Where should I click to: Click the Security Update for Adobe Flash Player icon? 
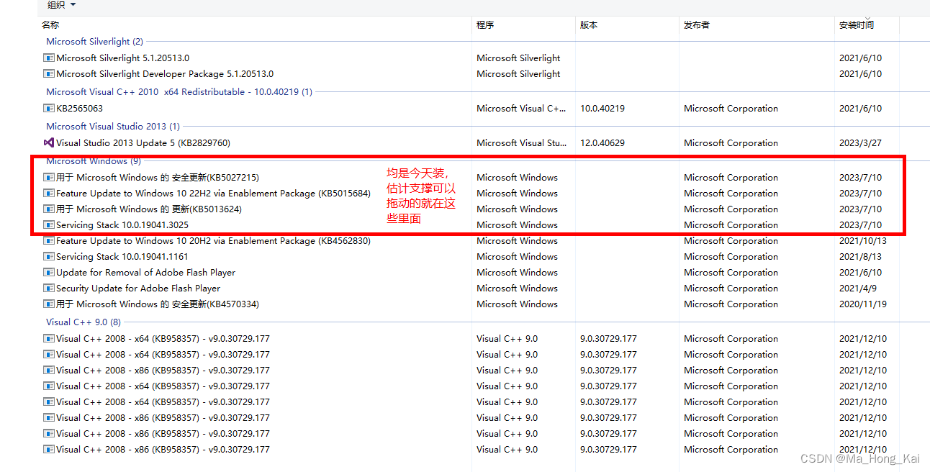tap(49, 289)
